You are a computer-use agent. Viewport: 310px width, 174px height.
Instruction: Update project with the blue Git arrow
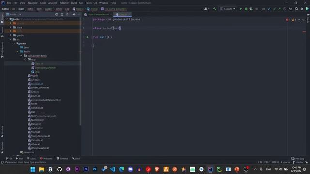(x=269, y=9)
